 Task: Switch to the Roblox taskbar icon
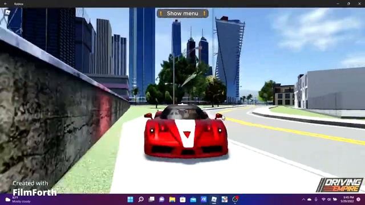(214, 199)
